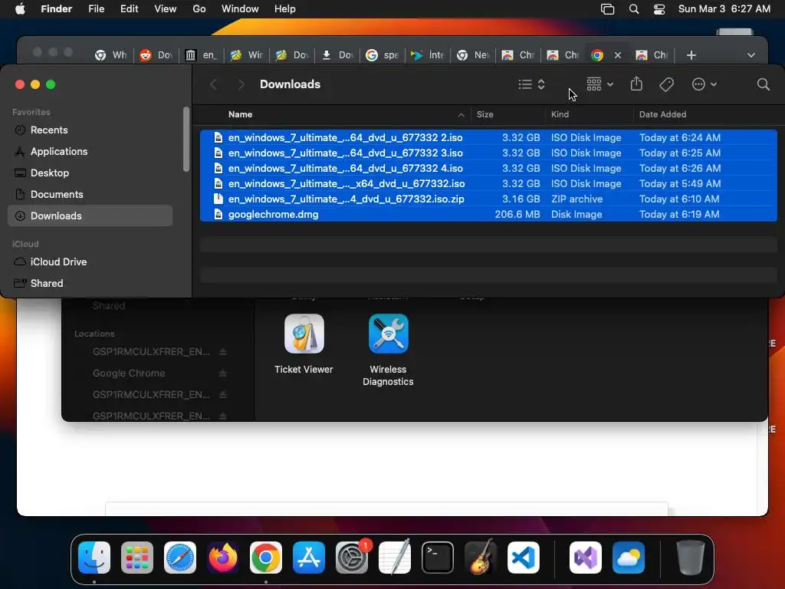This screenshot has width=785, height=589.
Task: Open Visual Studio from the Dock
Action: (x=585, y=558)
